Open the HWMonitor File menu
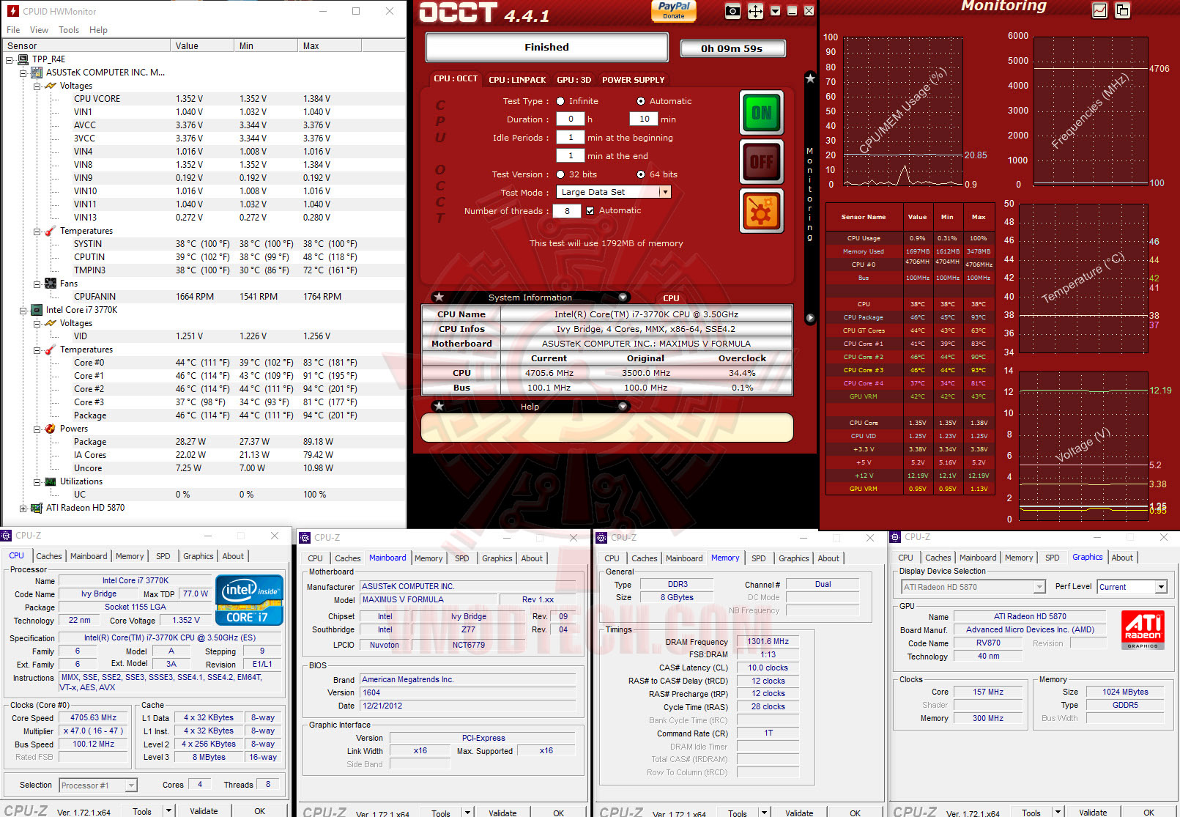Screen dimensions: 1180x817 (x=13, y=30)
